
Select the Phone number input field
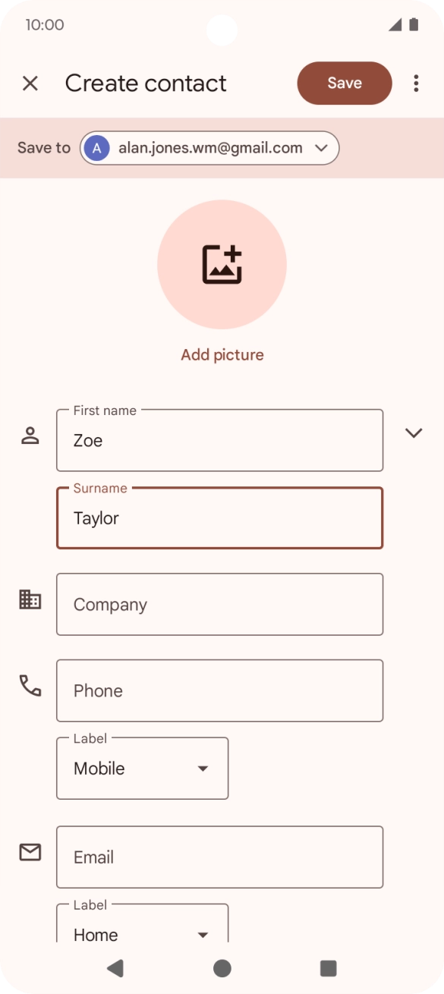tap(220, 690)
